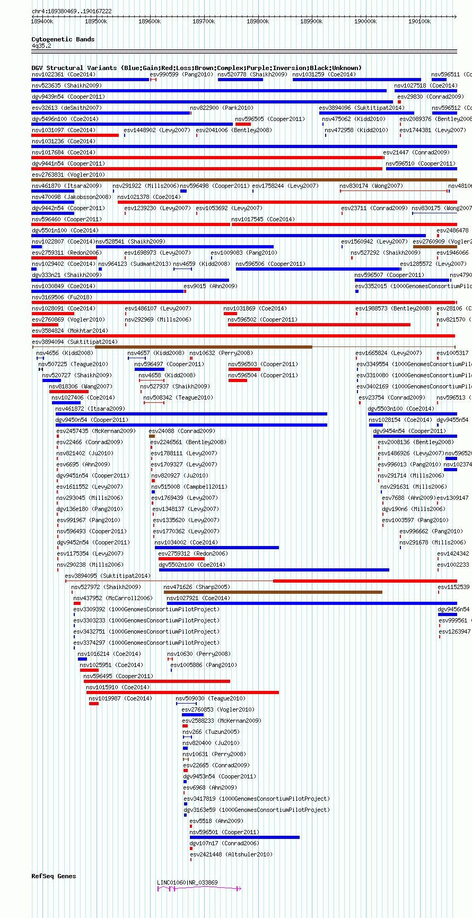Click the 189400k ruler tick label
472x918 pixels.
pos(42,22)
